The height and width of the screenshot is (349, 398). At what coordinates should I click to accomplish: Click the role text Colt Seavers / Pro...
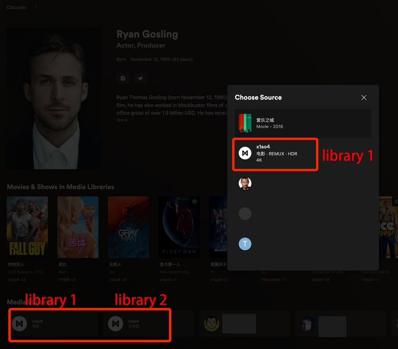[x=27, y=272]
